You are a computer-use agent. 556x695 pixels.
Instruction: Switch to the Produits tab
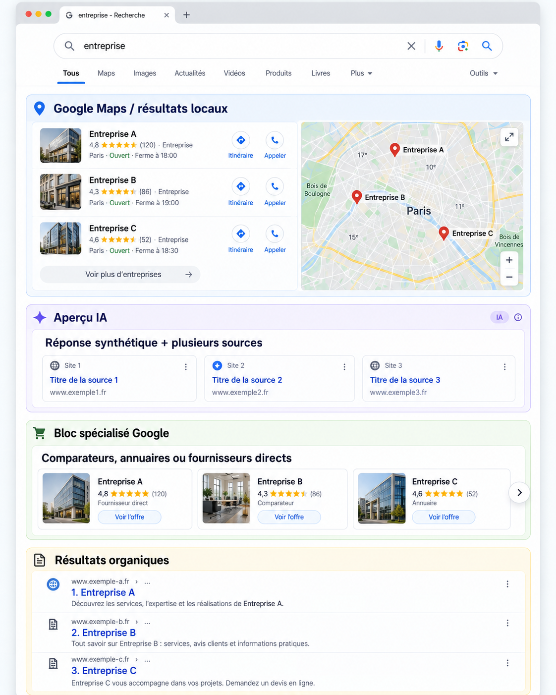[278, 73]
